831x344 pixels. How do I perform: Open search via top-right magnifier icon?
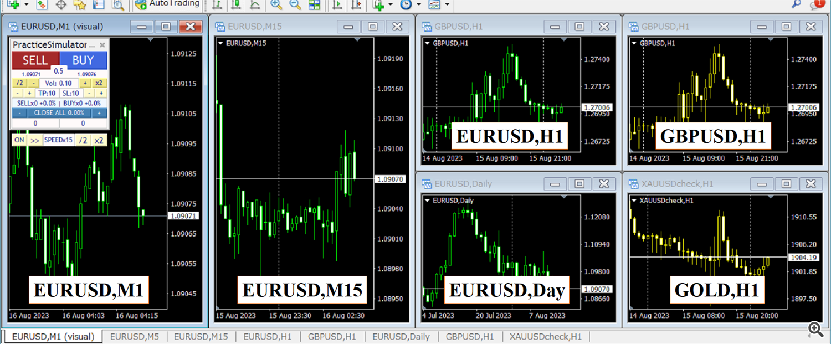tap(796, 4)
